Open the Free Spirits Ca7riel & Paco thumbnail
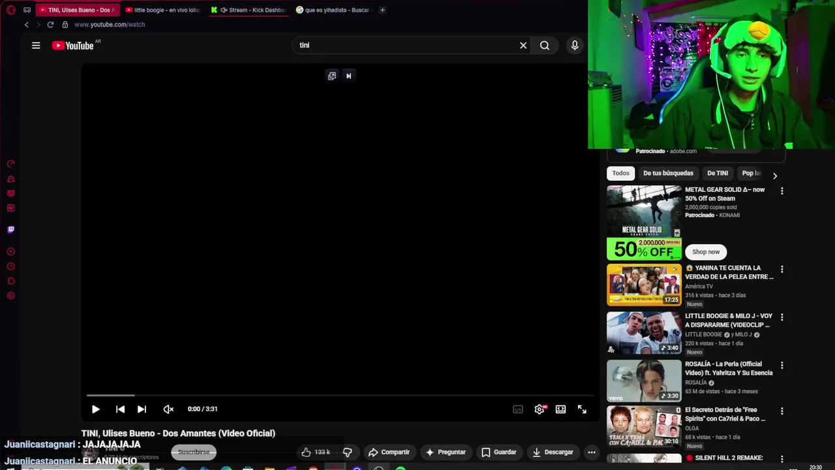 [x=644, y=427]
